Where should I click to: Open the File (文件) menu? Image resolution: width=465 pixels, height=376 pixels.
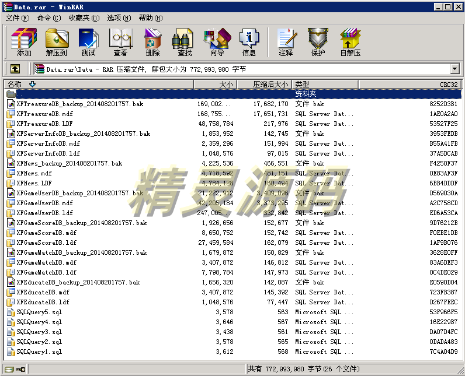(18, 18)
